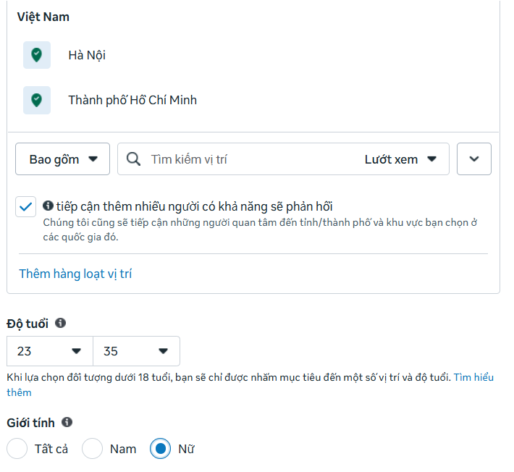Select the 'Nữ' gender radio button

160,449
